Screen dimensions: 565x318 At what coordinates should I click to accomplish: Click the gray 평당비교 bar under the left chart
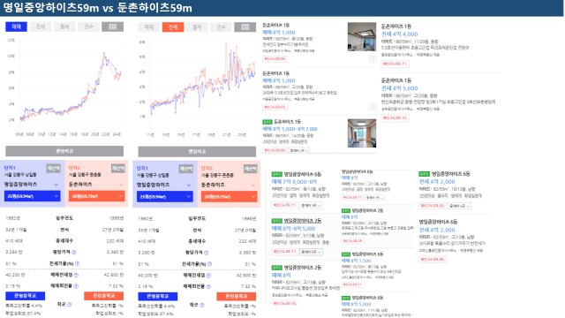point(64,151)
